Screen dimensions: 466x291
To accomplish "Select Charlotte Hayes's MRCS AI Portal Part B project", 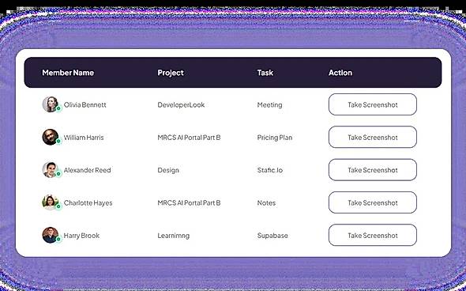I will click(x=189, y=203).
